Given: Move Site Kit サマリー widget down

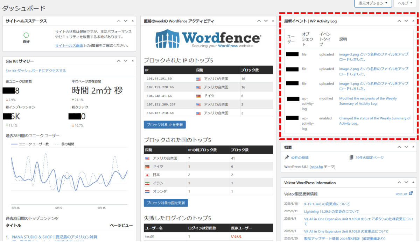Looking at the screenshot, I should tap(125, 61).
